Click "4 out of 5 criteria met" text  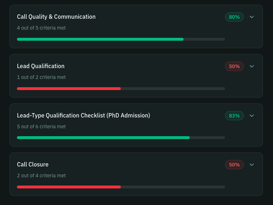41,28
